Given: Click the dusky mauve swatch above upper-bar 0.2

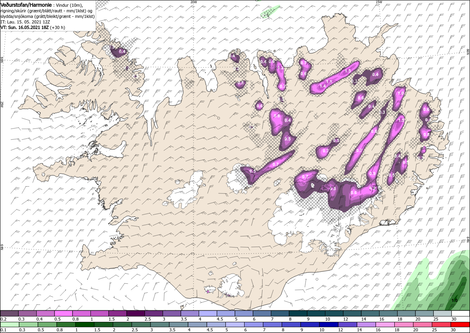Looking at the screenshot, I should (10, 313).
